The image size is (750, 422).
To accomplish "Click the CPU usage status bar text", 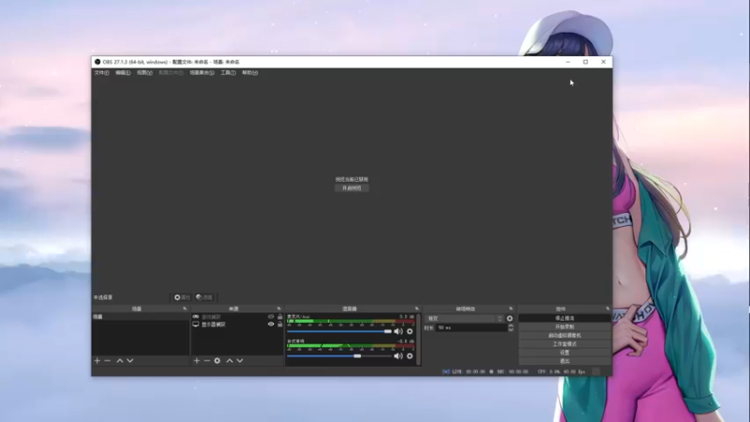I will point(562,371).
